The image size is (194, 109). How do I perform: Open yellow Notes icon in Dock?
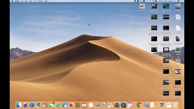pyautogui.click(x=91, y=105)
